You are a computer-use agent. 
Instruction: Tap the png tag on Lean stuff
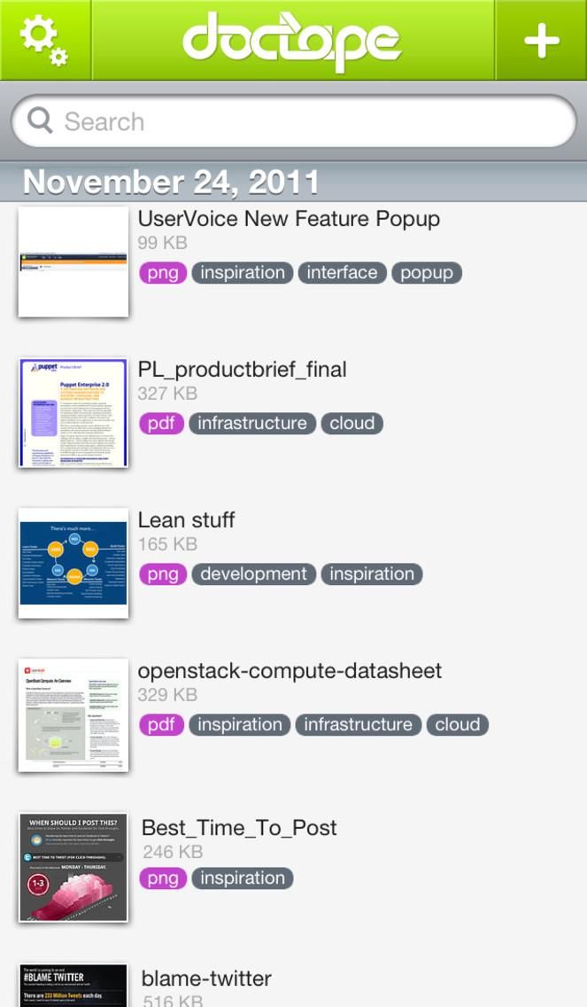162,574
